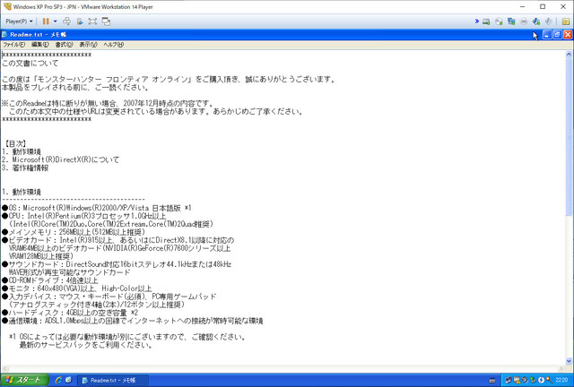Click the vertical scrollbar thumb
Screen dimensions: 574x387
569,136
